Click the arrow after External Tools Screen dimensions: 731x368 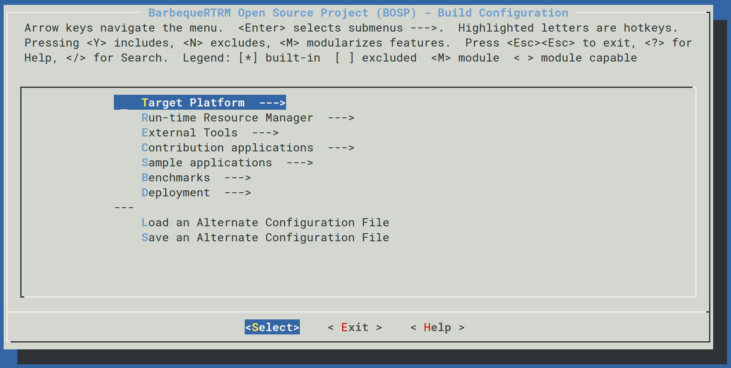click(265, 133)
